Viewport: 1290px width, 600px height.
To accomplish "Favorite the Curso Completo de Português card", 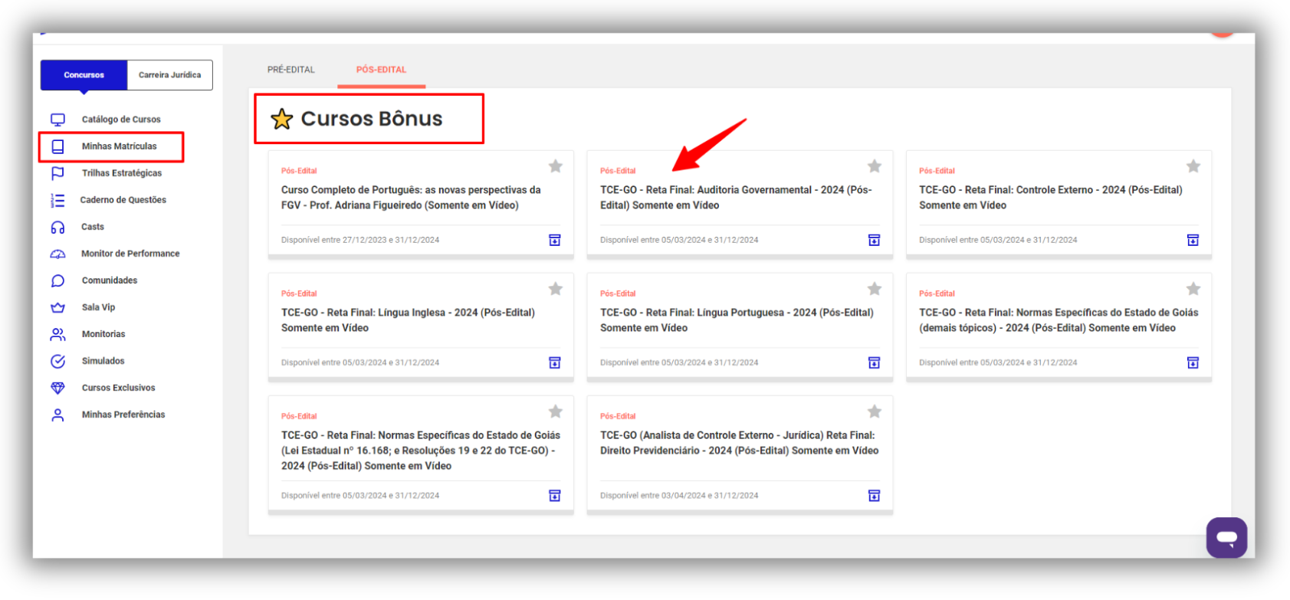I will 556,166.
